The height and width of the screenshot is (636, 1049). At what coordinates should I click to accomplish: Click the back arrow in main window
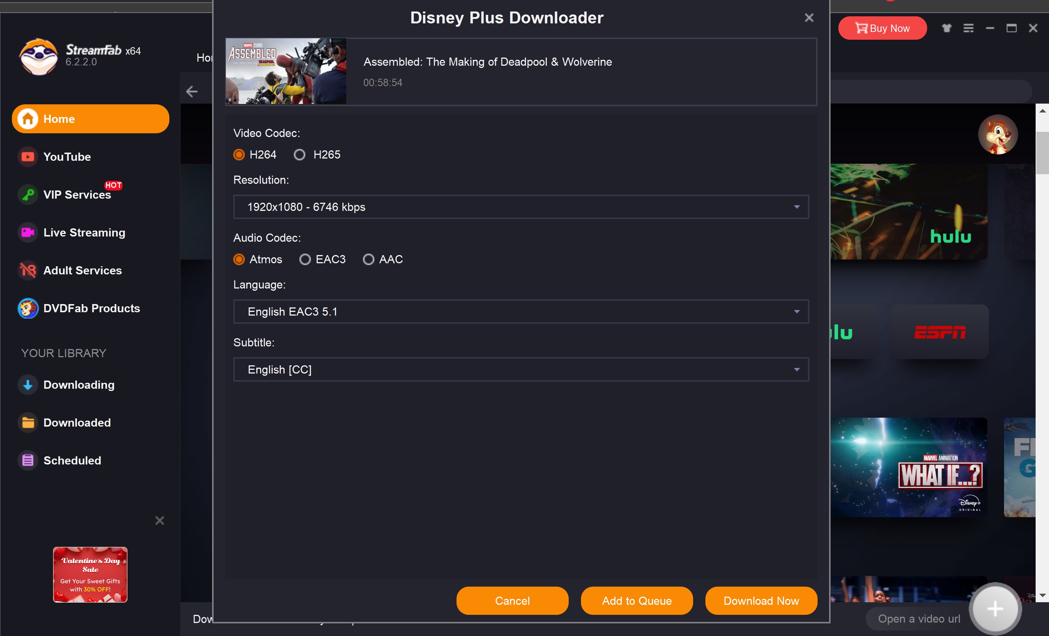192,91
